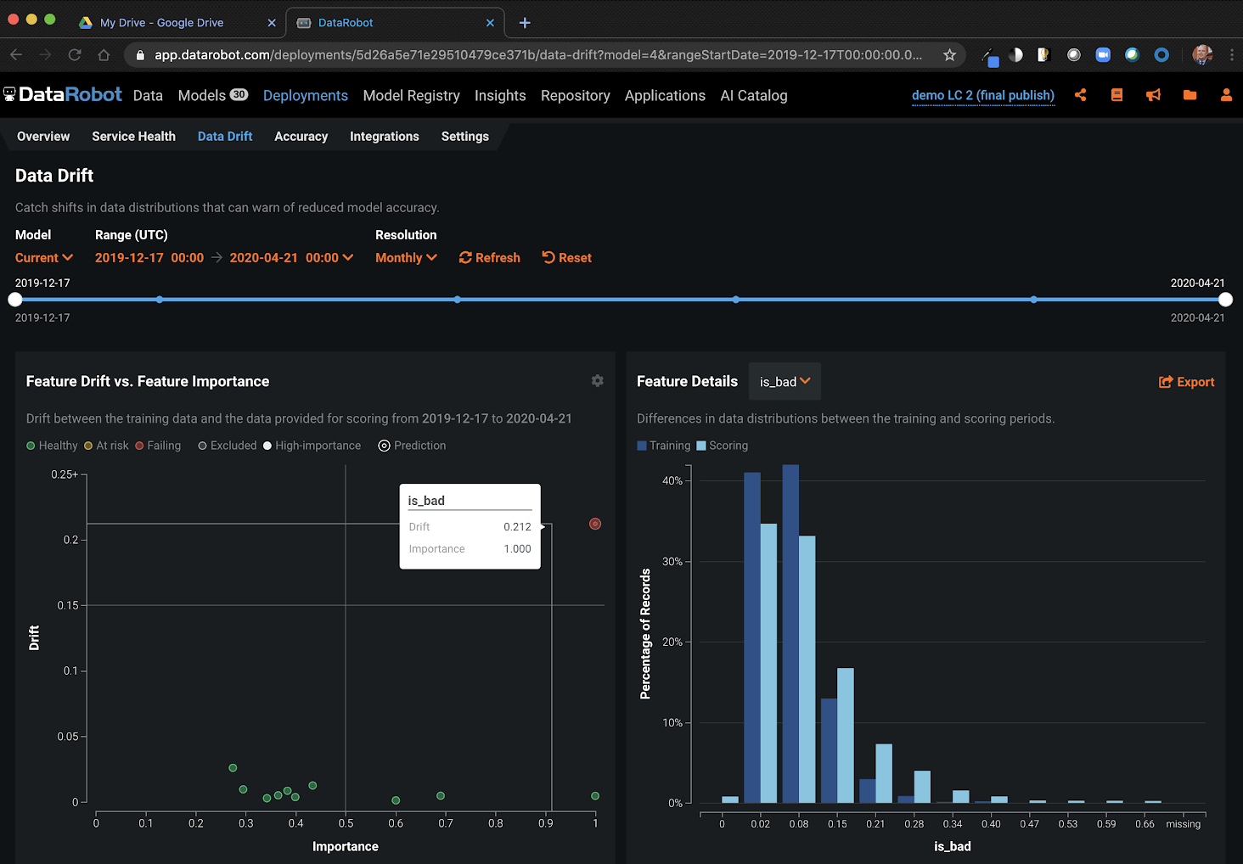
Task: Expand the Current model dropdown
Action: (x=44, y=258)
